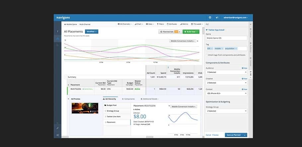
Task: Click the Metrics toolbar option
Action: click(184, 24)
